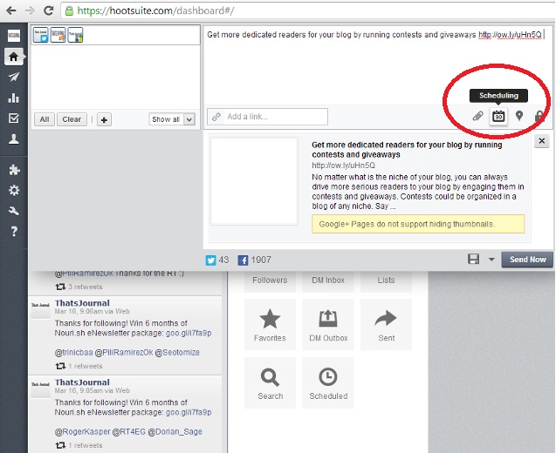Click the 3 retweets indicator

[x=79, y=287]
